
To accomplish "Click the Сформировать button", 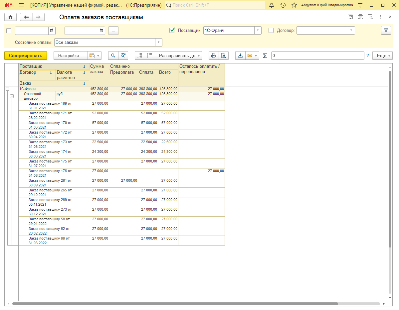I will point(26,55).
